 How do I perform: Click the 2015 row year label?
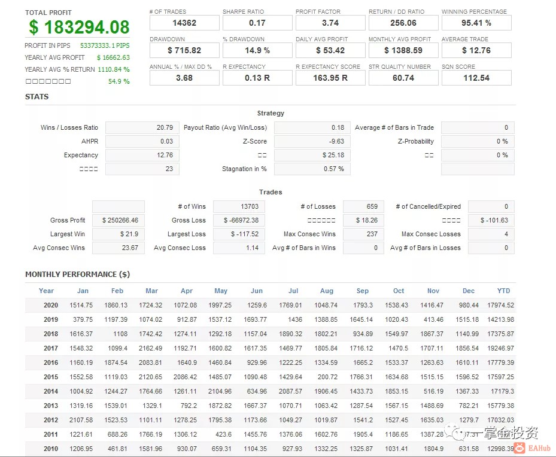pyautogui.click(x=51, y=377)
